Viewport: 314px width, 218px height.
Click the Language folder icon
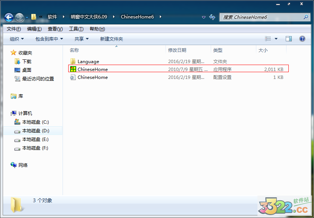coord(73,61)
